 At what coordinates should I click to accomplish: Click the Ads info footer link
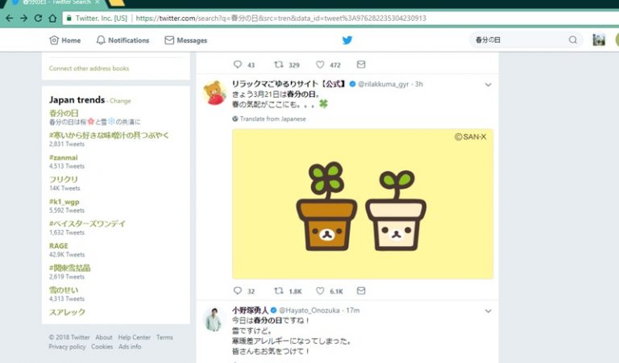[130, 347]
